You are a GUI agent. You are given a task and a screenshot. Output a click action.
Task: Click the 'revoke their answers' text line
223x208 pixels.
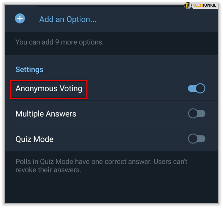click(x=48, y=170)
